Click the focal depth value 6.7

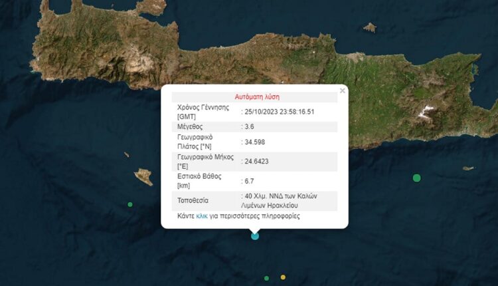click(248, 180)
